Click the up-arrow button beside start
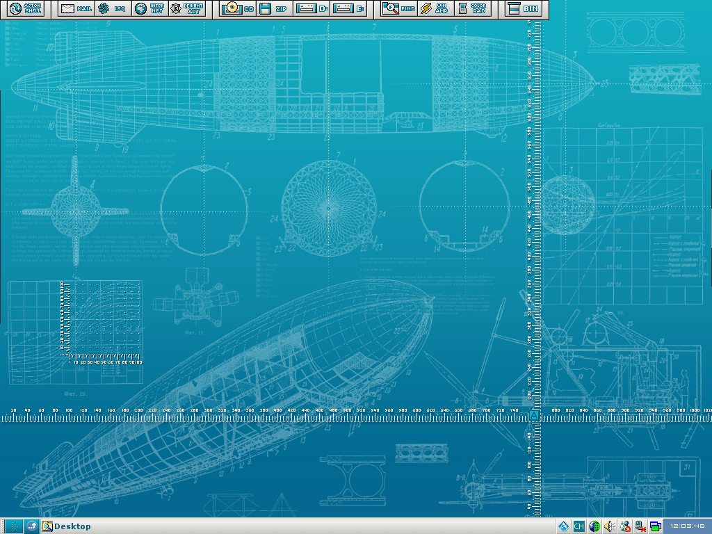The height and width of the screenshot is (534, 712). point(32,526)
